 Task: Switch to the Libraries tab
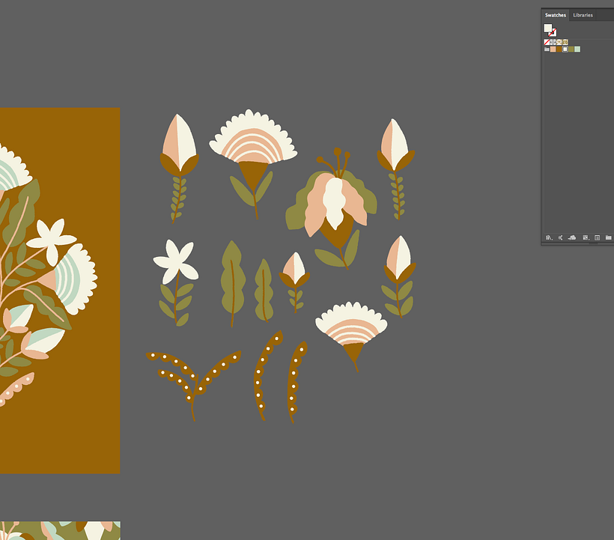click(583, 15)
